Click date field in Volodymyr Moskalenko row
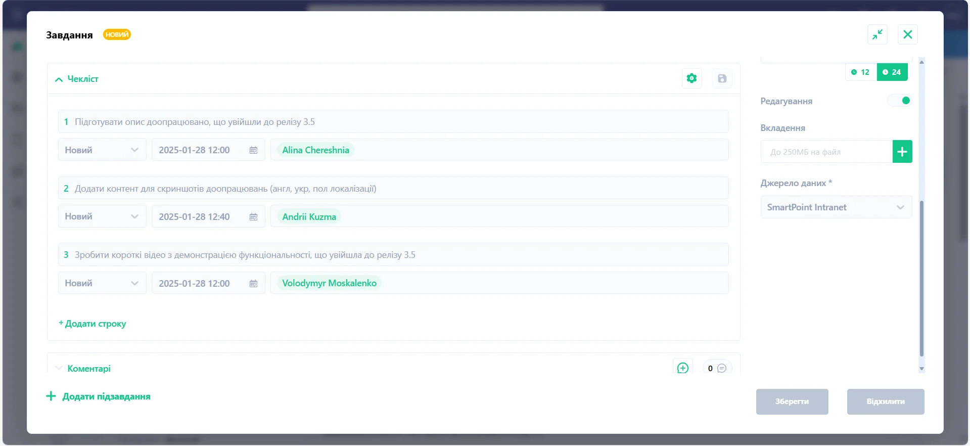 click(208, 283)
